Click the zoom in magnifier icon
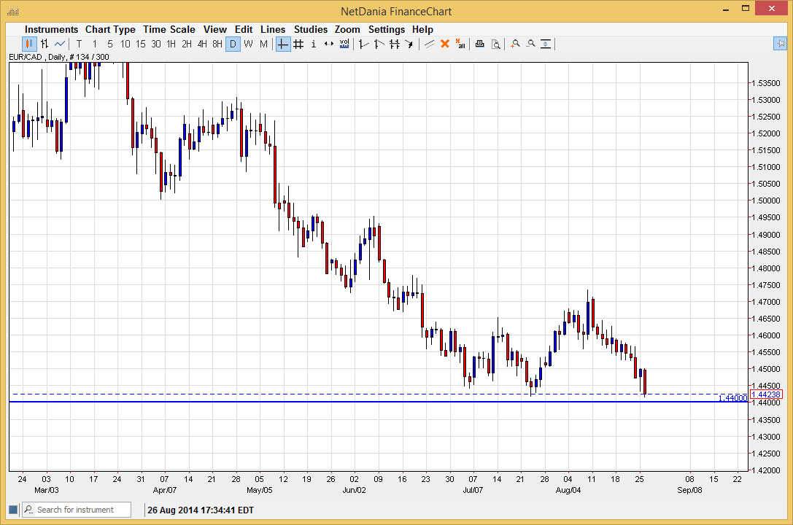The height and width of the screenshot is (525, 793). tap(515, 44)
